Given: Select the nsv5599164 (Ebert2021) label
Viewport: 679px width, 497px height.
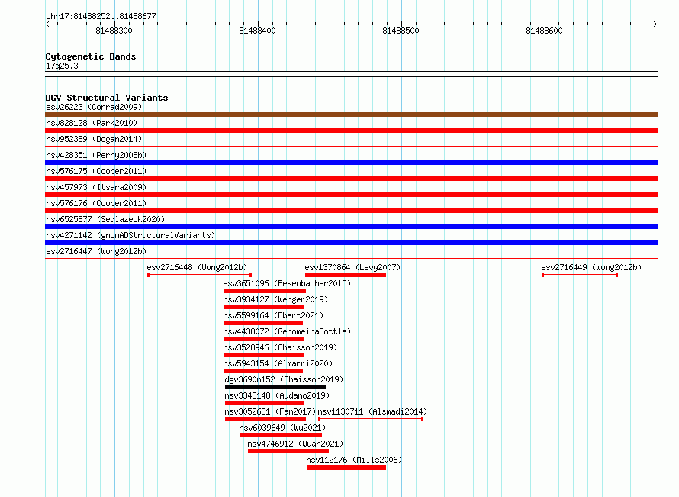Looking at the screenshot, I should 273,315.
